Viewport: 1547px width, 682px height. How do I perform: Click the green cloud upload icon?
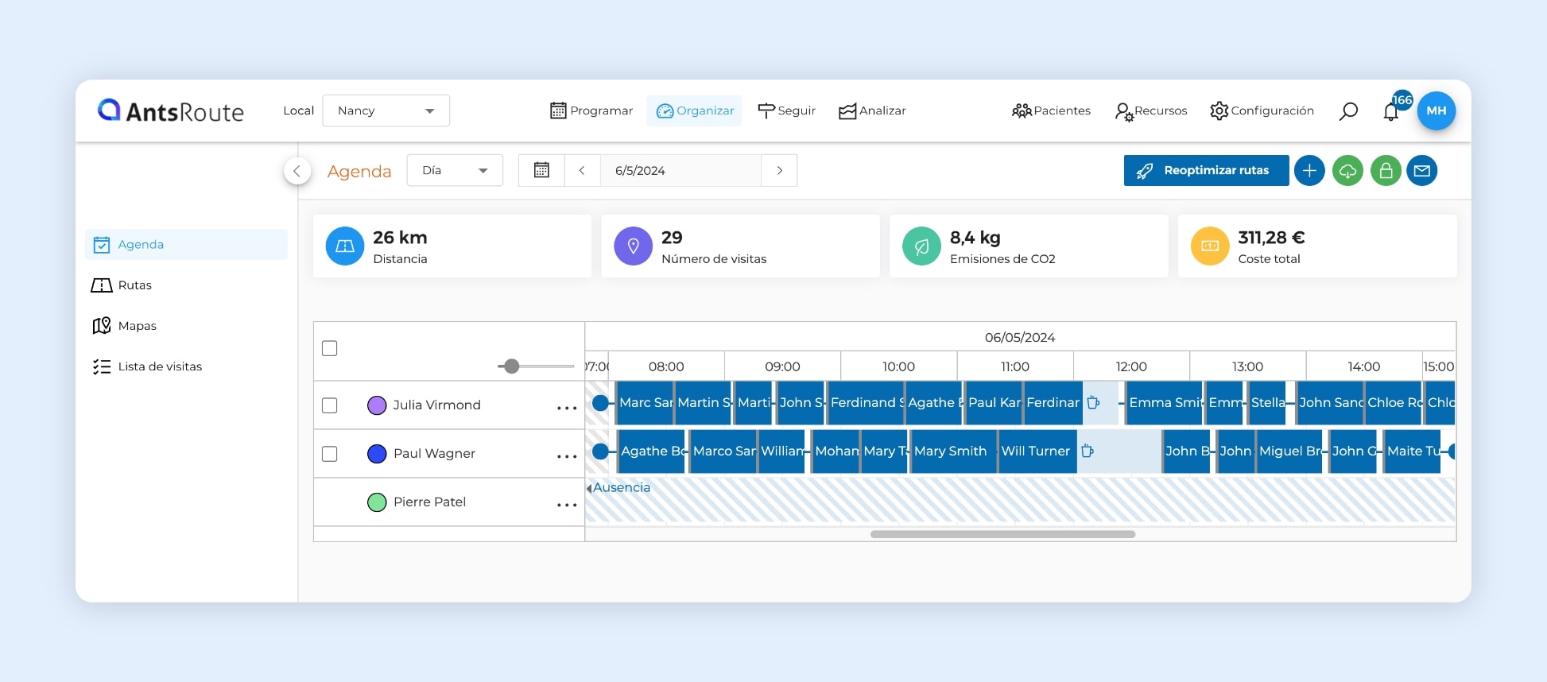[1347, 171]
